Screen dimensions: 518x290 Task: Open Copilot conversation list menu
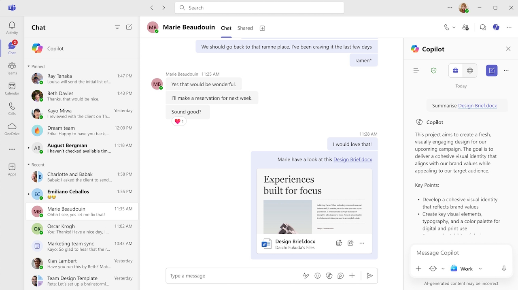(416, 70)
